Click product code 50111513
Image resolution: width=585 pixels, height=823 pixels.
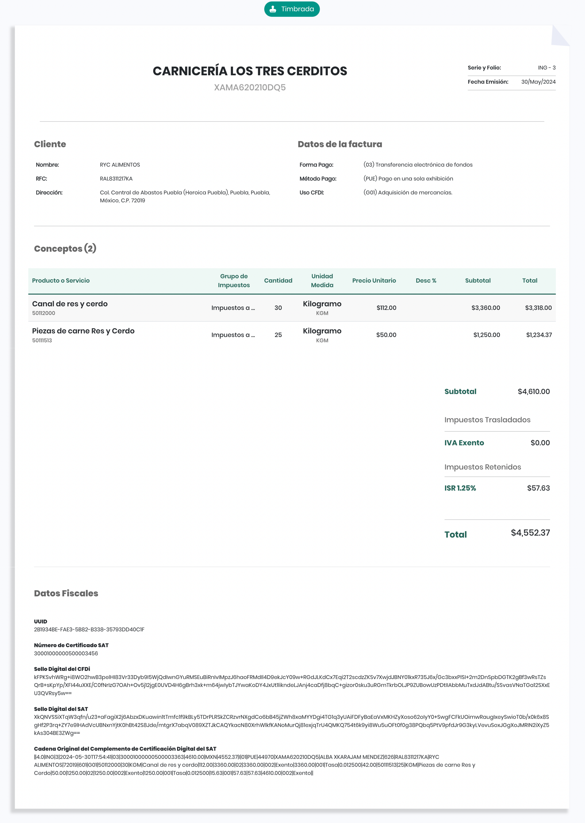42,341
